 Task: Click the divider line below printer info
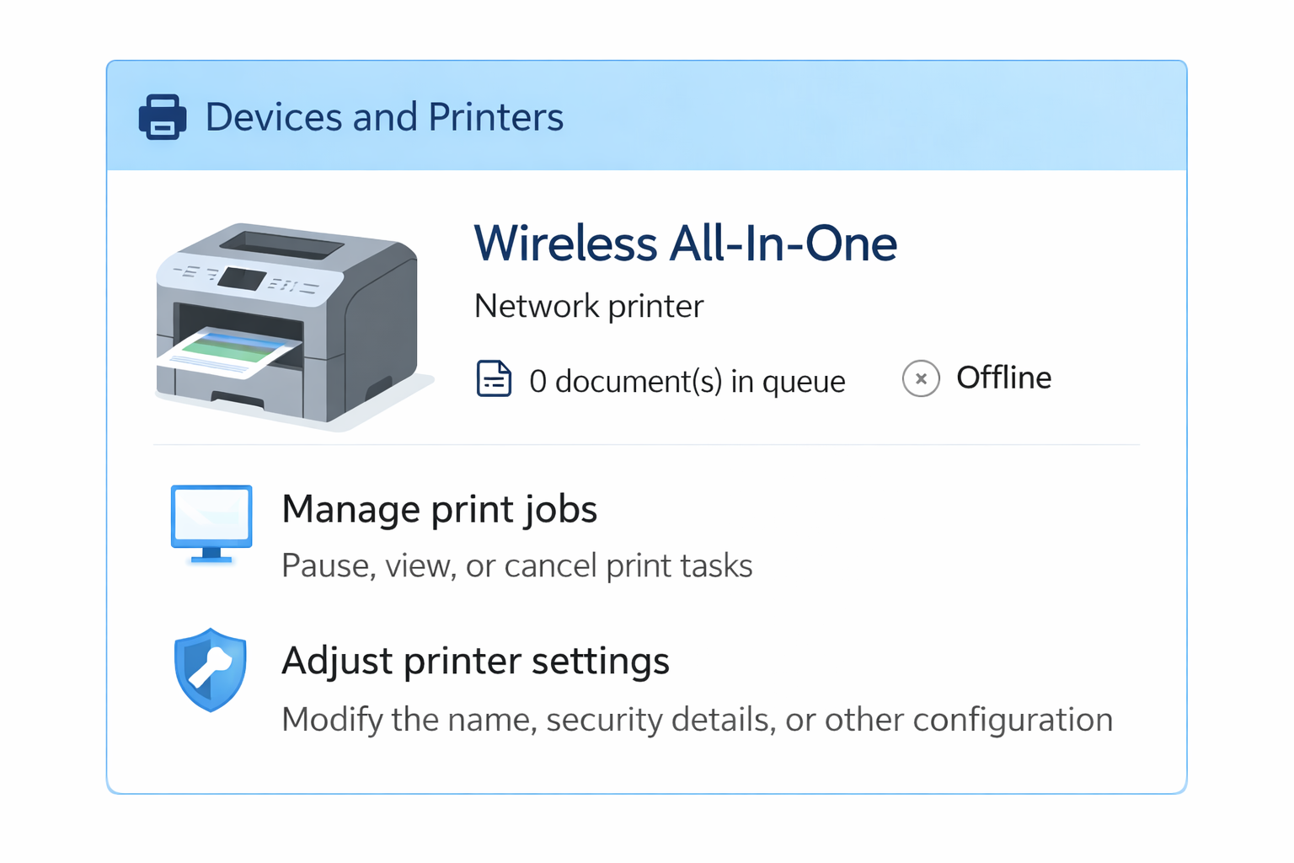point(647,444)
